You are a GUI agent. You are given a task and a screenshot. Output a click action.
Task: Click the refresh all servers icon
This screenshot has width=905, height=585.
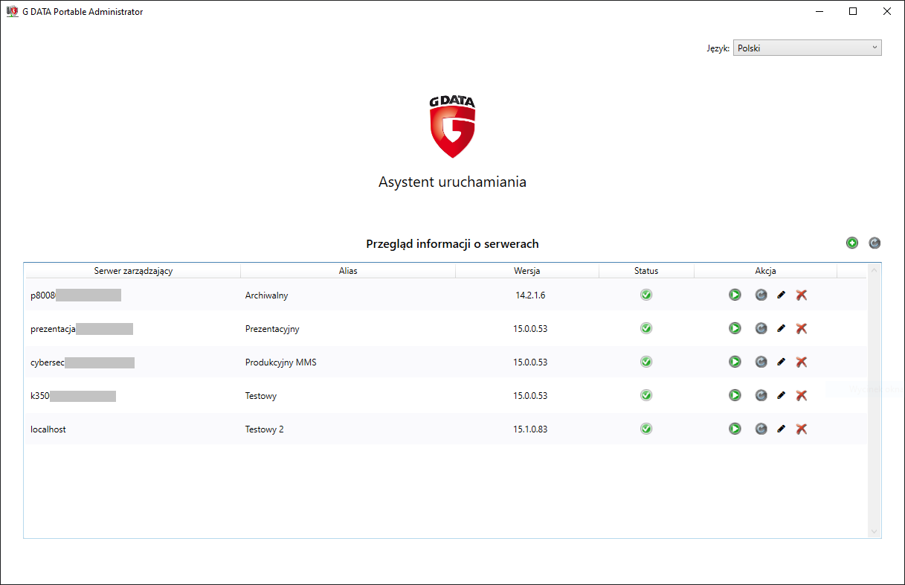pos(875,243)
